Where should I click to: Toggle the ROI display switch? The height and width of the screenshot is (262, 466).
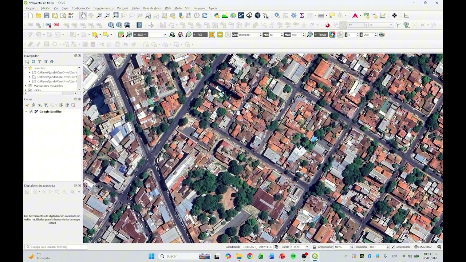[x=200, y=35]
